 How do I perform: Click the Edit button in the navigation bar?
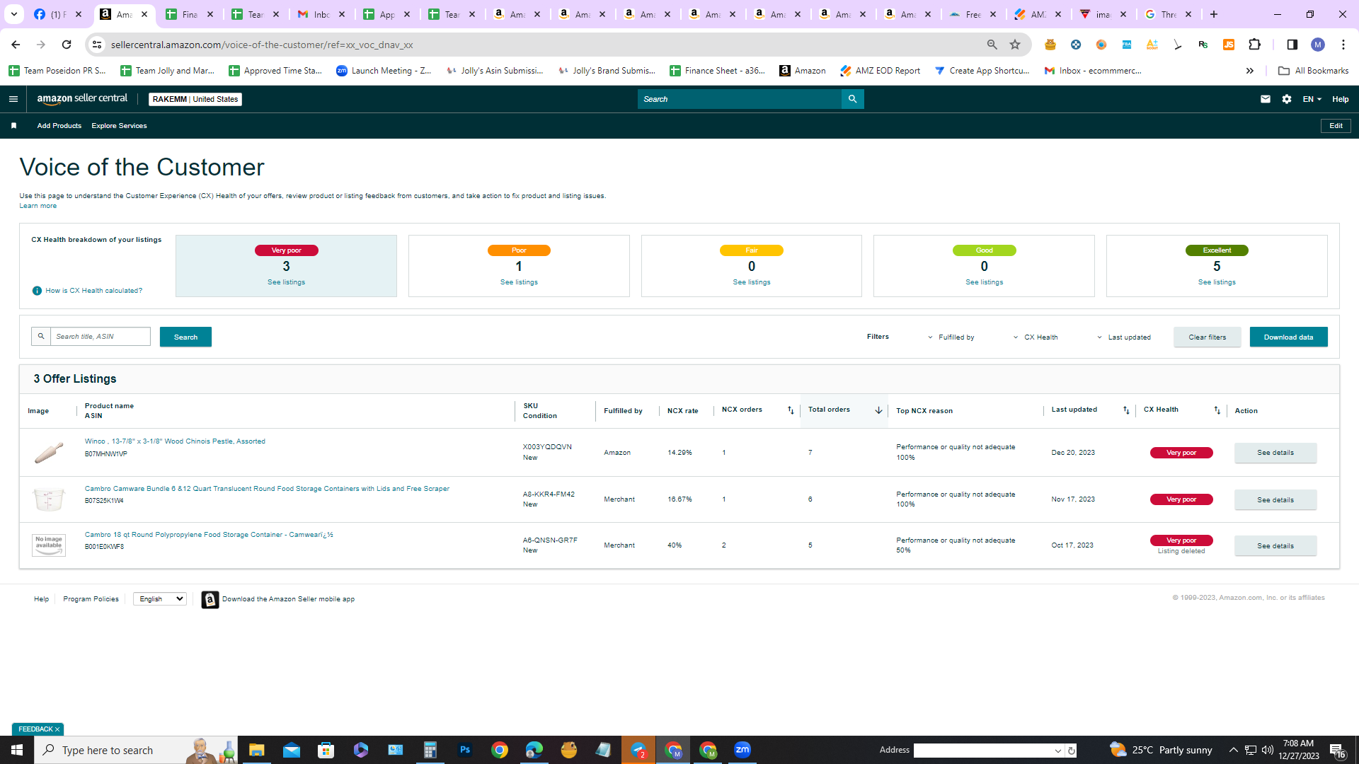pyautogui.click(x=1336, y=126)
